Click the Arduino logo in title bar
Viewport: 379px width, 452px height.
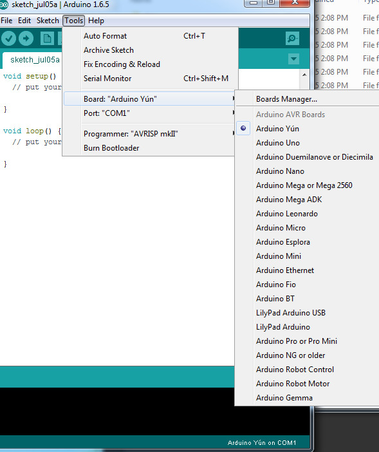(4, 5)
